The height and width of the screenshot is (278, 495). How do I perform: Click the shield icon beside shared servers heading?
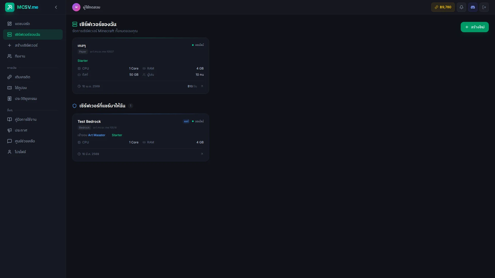pos(75,106)
